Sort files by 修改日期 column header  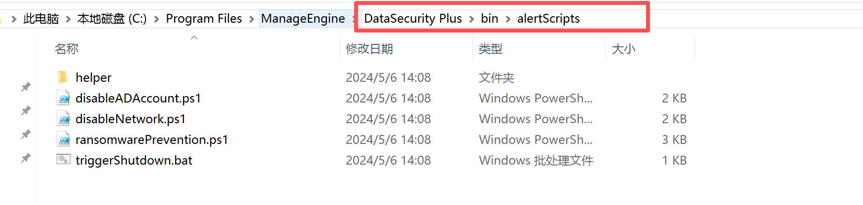pos(369,49)
